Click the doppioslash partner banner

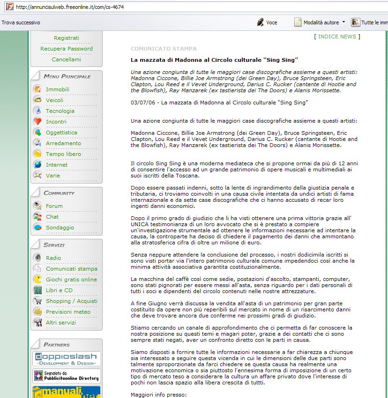tap(67, 359)
